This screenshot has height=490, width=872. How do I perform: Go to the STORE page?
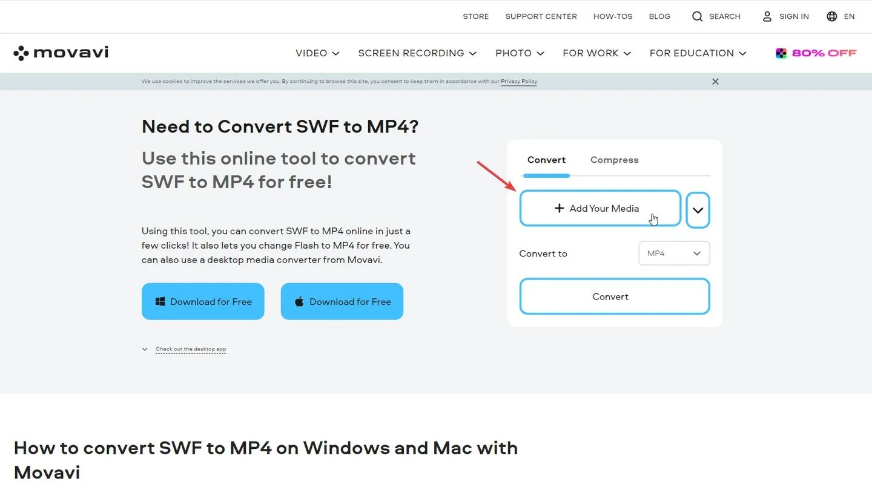tap(476, 16)
